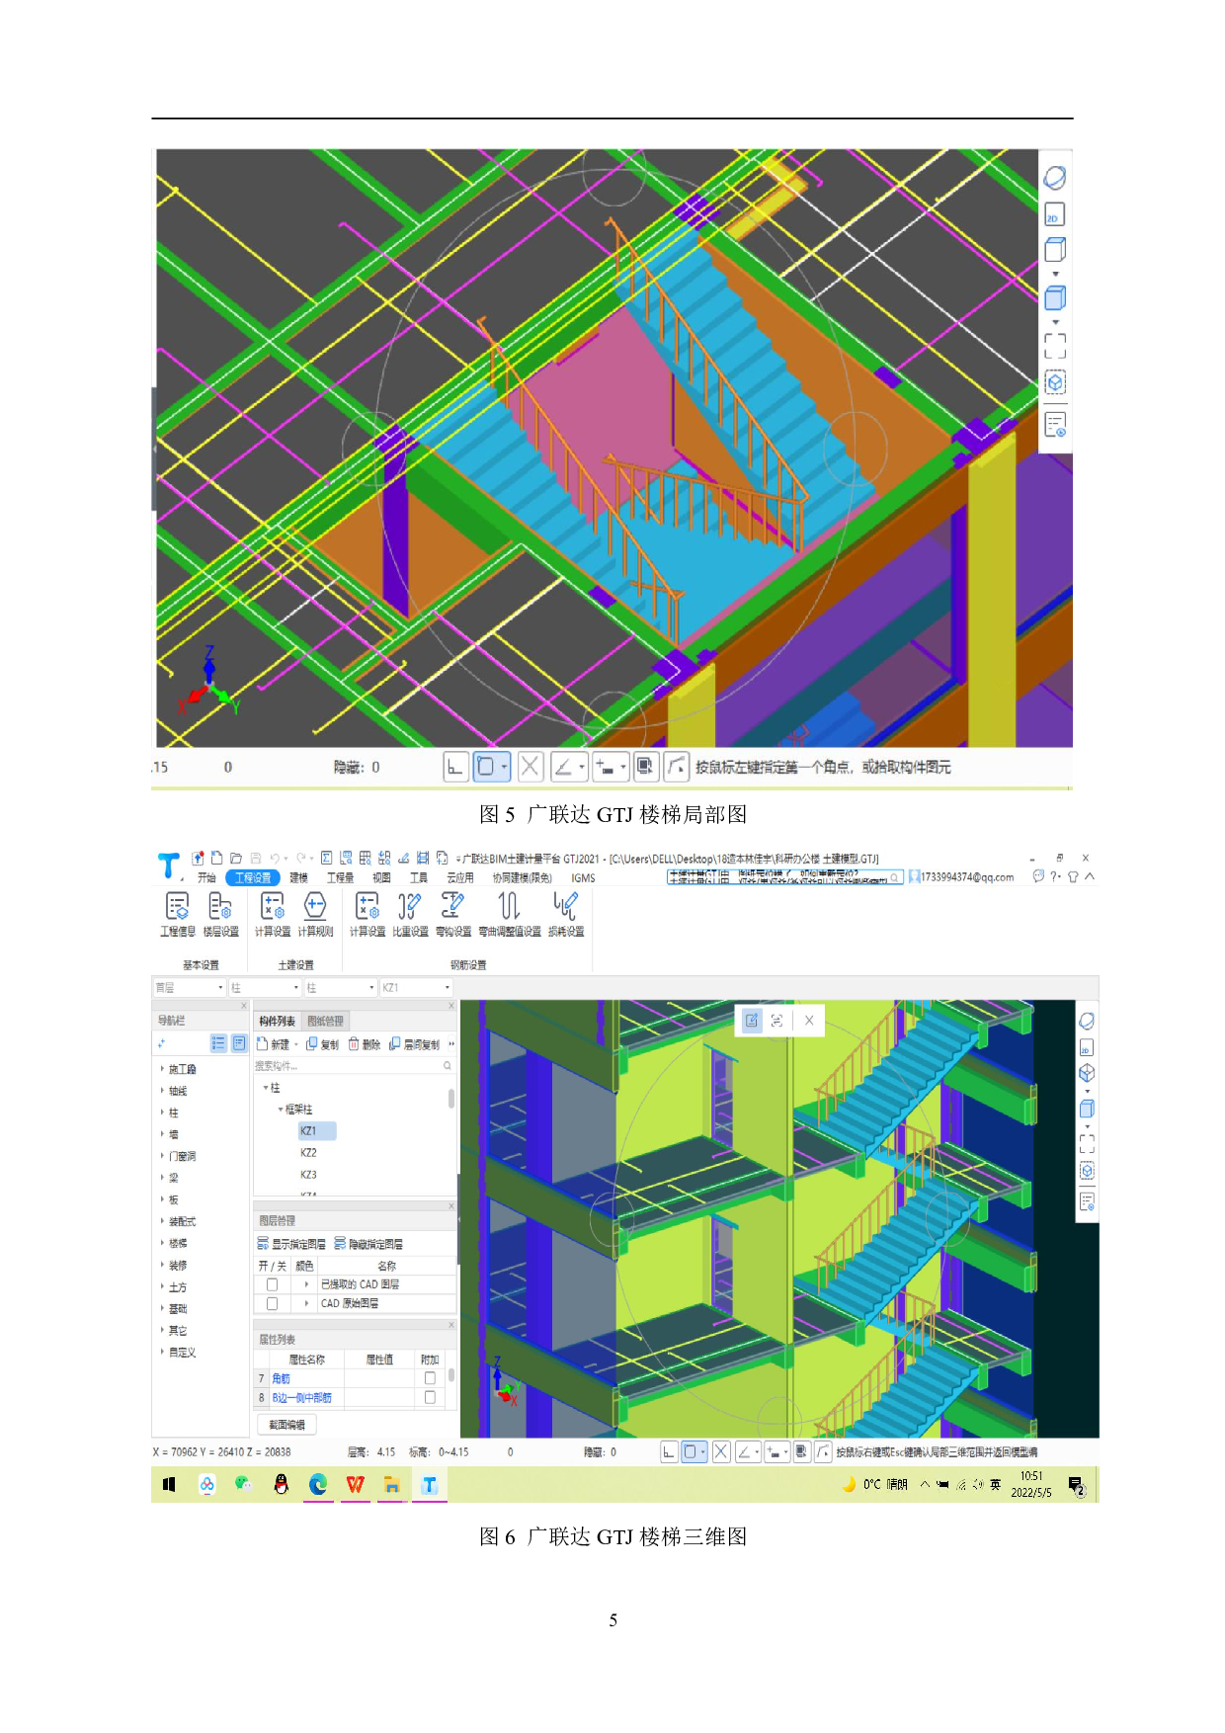The width and height of the screenshot is (1225, 1733).
Task: Open 比重设置 in rebar settings
Action: click(410, 913)
